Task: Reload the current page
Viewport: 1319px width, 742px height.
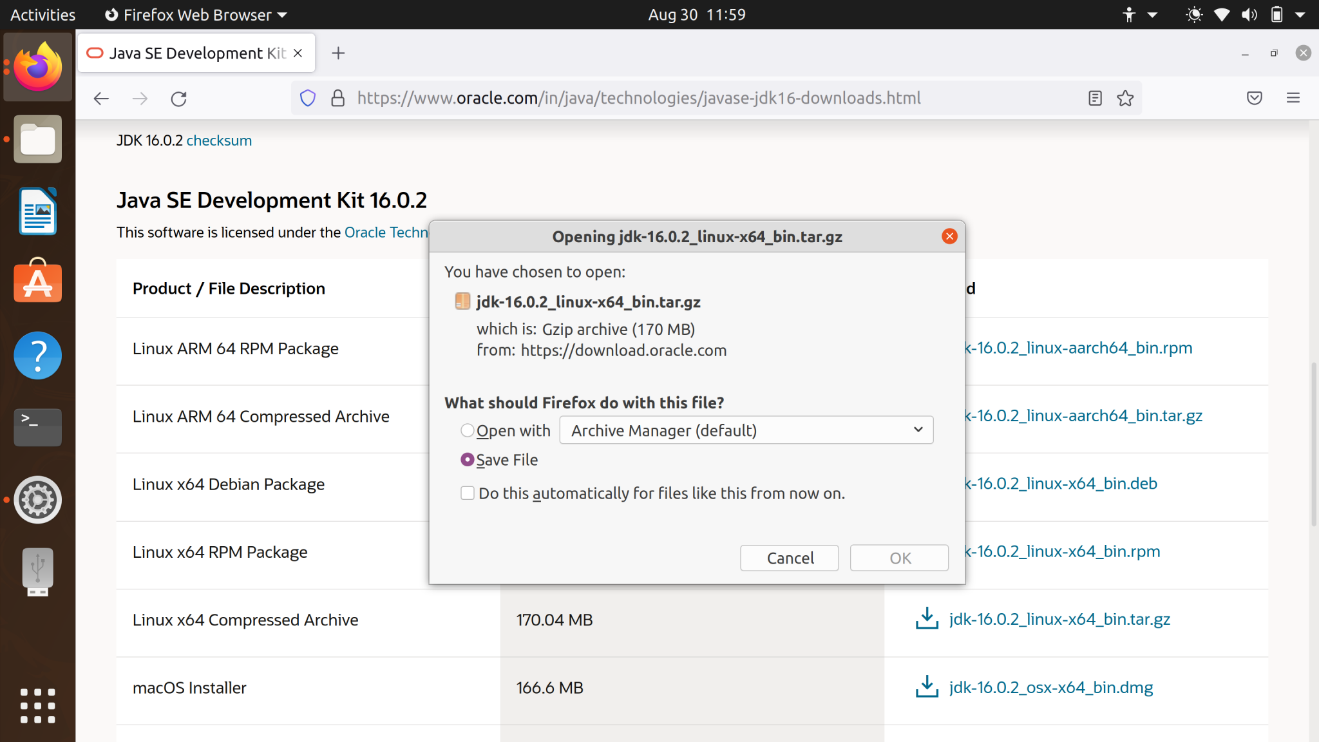Action: [x=179, y=99]
